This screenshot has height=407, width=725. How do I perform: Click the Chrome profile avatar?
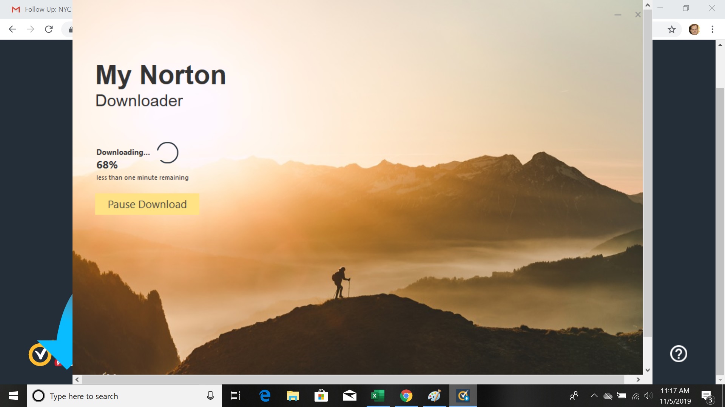pos(694,29)
